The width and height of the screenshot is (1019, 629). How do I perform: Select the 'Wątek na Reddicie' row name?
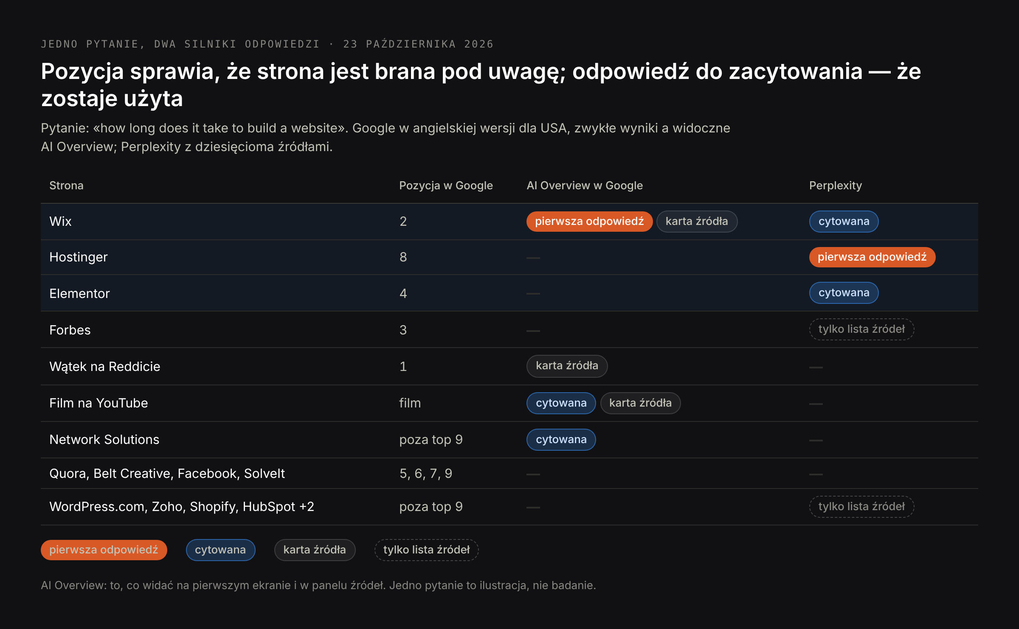(x=105, y=366)
